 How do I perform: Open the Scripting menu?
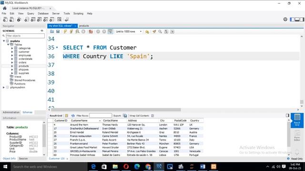tap(78, 13)
